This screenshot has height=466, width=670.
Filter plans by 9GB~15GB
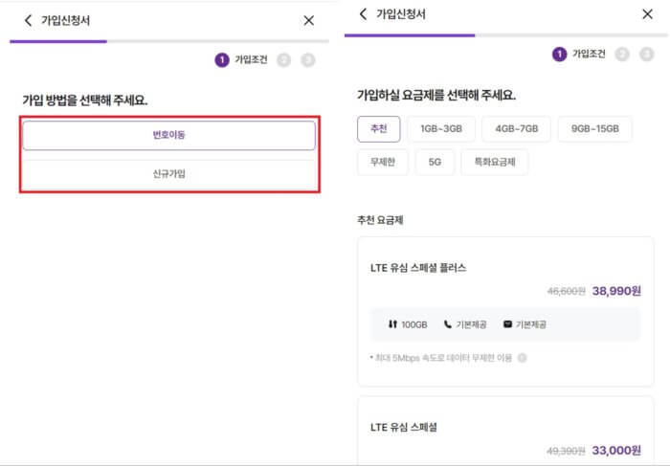pos(594,128)
